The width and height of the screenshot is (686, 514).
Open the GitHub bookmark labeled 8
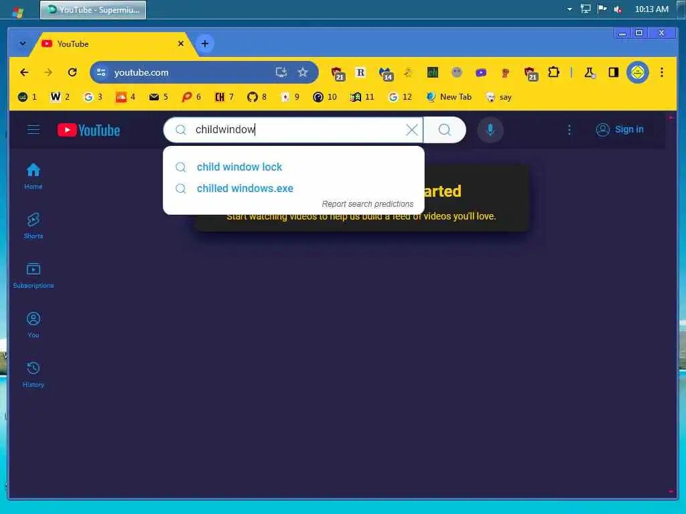(x=257, y=97)
